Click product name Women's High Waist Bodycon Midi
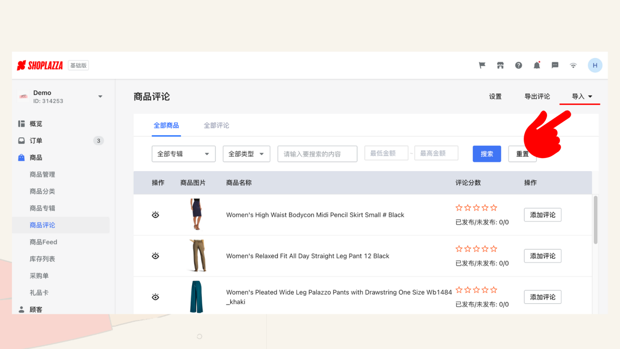The width and height of the screenshot is (620, 349). pyautogui.click(x=315, y=215)
